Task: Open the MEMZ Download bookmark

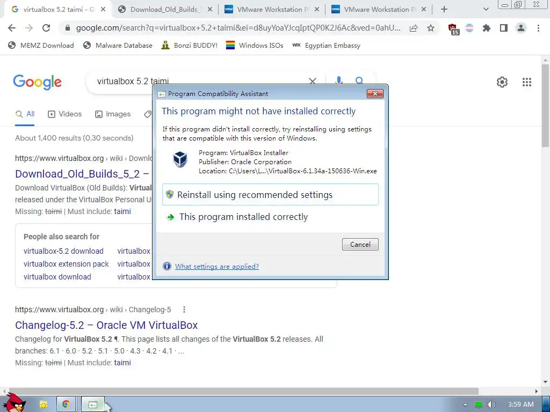Action: pyautogui.click(x=41, y=45)
